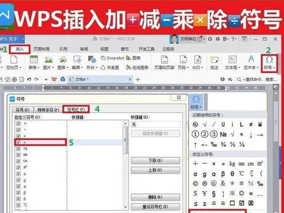
Task: Open the 图片 picture dropdown
Action: pyautogui.click(x=49, y=63)
